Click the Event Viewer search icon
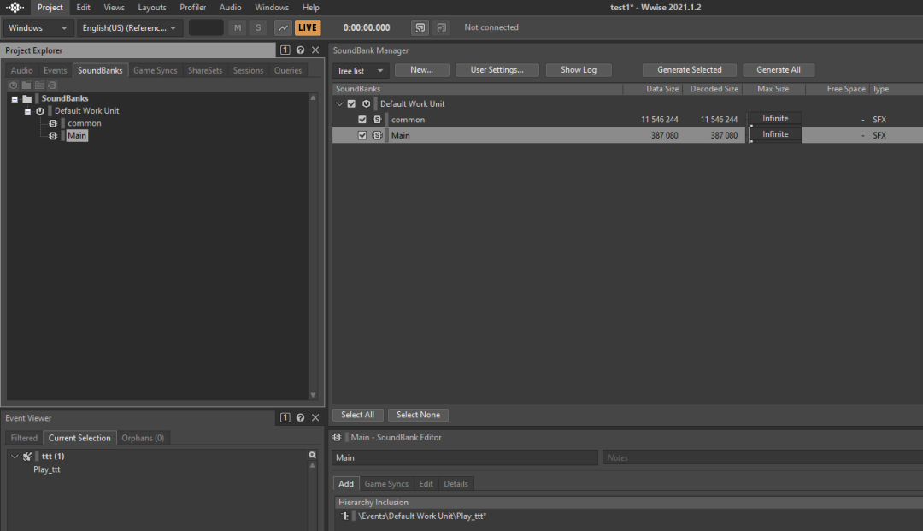Image resolution: width=923 pixels, height=531 pixels. pyautogui.click(x=313, y=456)
